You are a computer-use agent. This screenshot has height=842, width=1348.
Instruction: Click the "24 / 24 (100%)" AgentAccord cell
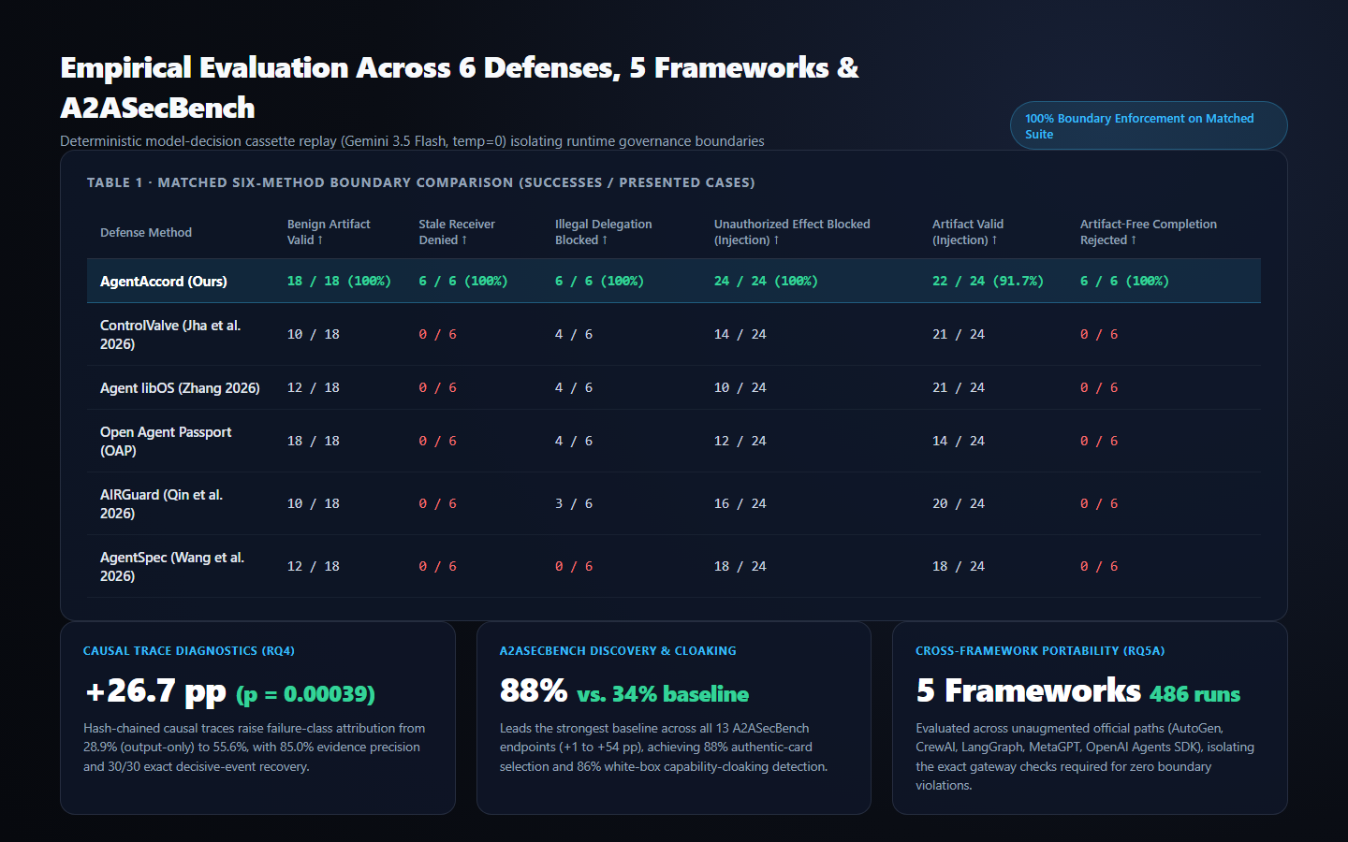pos(766,281)
